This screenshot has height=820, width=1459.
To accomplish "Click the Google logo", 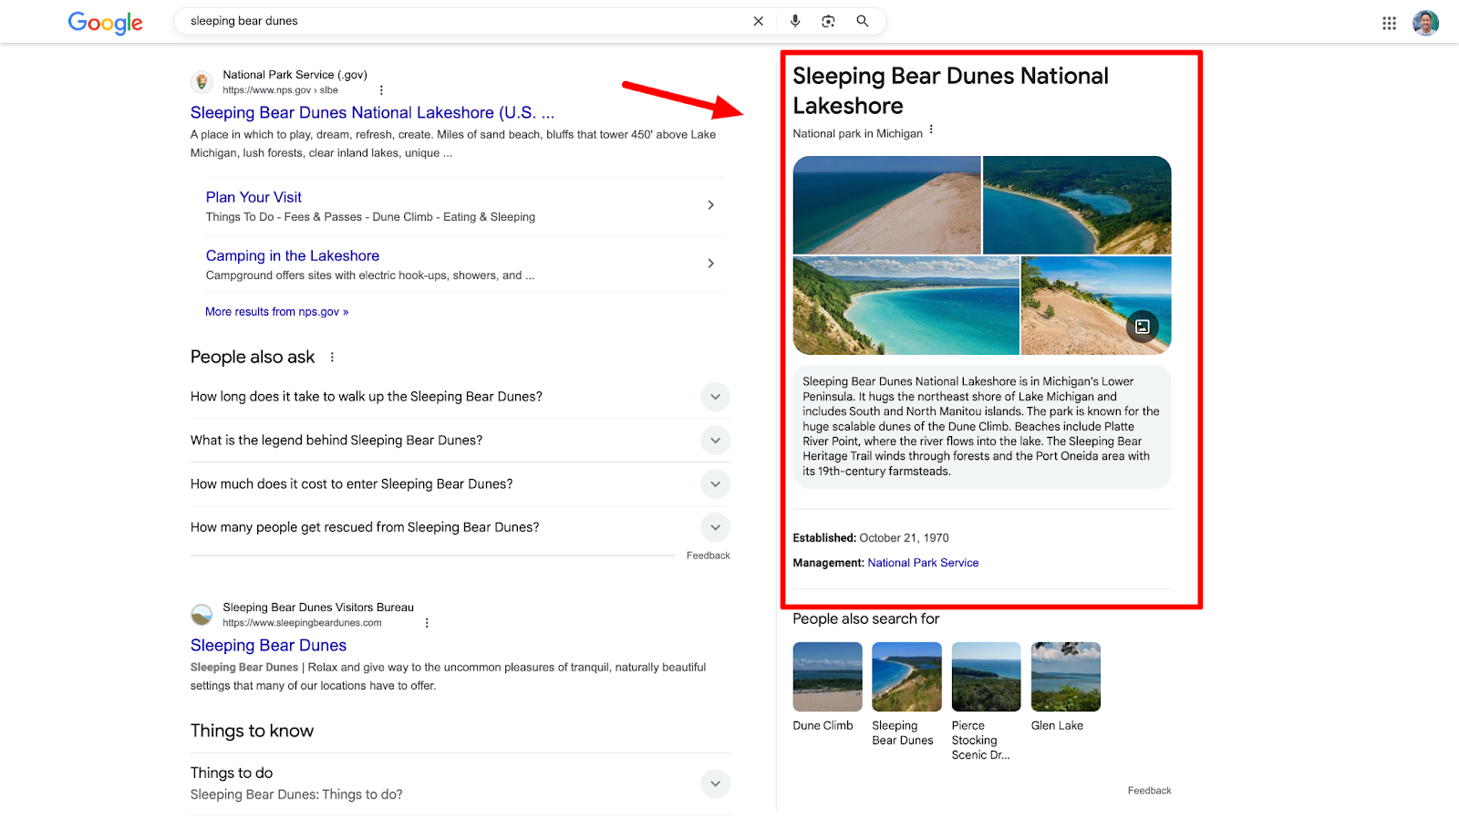I will 106,23.
